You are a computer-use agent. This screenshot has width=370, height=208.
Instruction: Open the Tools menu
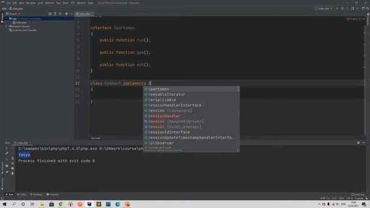click(x=65, y=3)
